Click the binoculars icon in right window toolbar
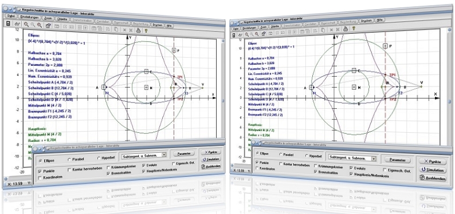The image size is (455, 214). [x=241, y=35]
